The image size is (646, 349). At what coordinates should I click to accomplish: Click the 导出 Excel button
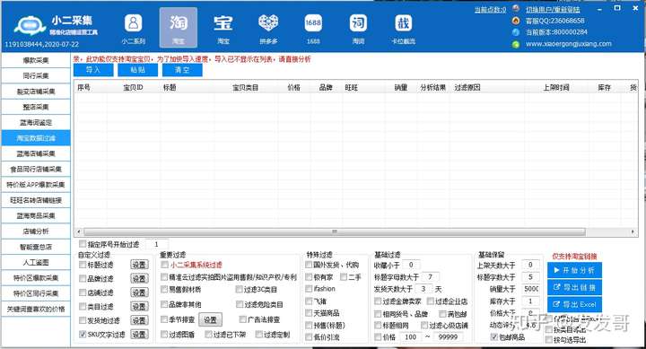574,304
